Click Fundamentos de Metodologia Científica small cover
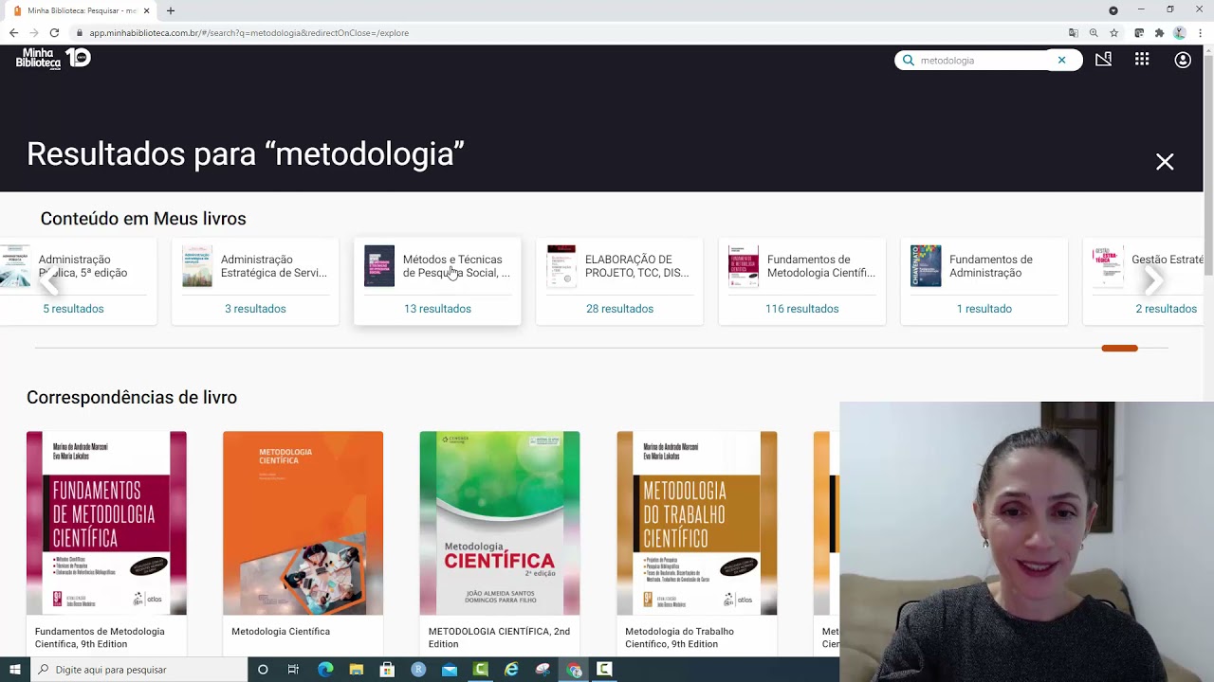 click(x=744, y=266)
